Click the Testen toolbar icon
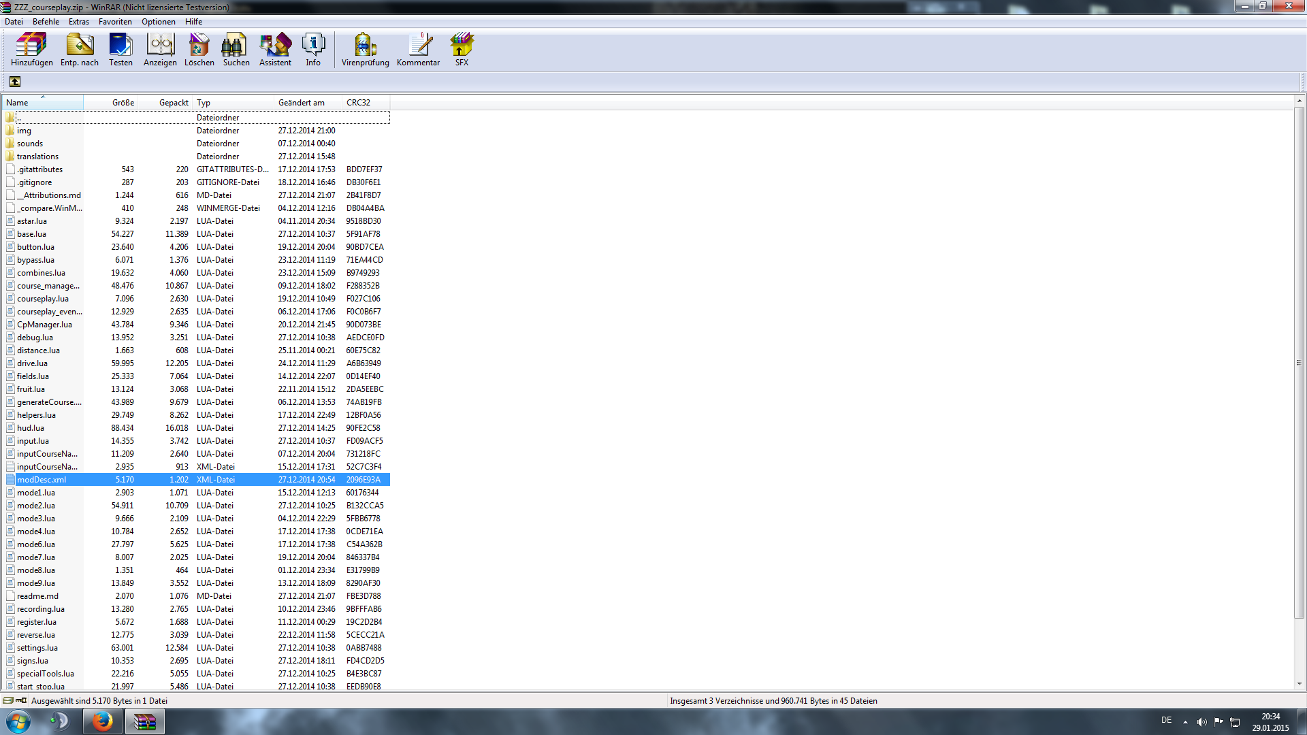 click(120, 50)
